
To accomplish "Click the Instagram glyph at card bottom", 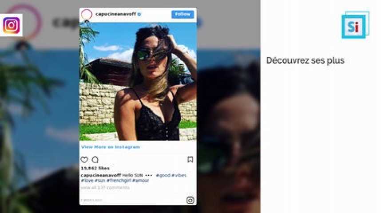I will (x=190, y=200).
